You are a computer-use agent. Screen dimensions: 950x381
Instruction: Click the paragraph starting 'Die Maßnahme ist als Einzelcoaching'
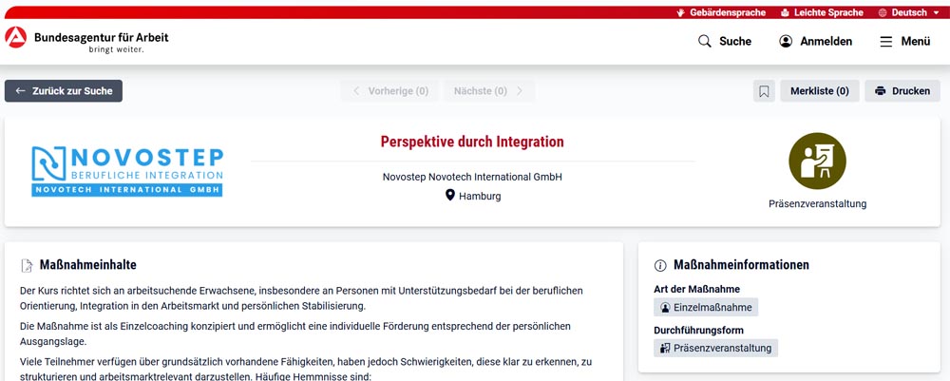click(295, 333)
